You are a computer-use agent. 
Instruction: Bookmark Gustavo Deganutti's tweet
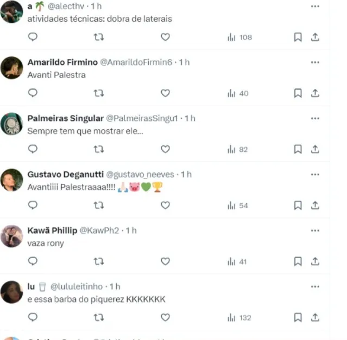click(298, 205)
